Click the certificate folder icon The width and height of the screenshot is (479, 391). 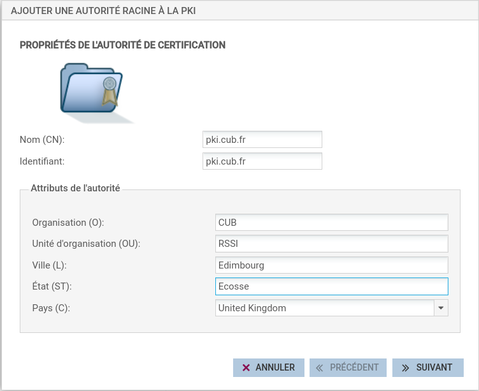91,91
